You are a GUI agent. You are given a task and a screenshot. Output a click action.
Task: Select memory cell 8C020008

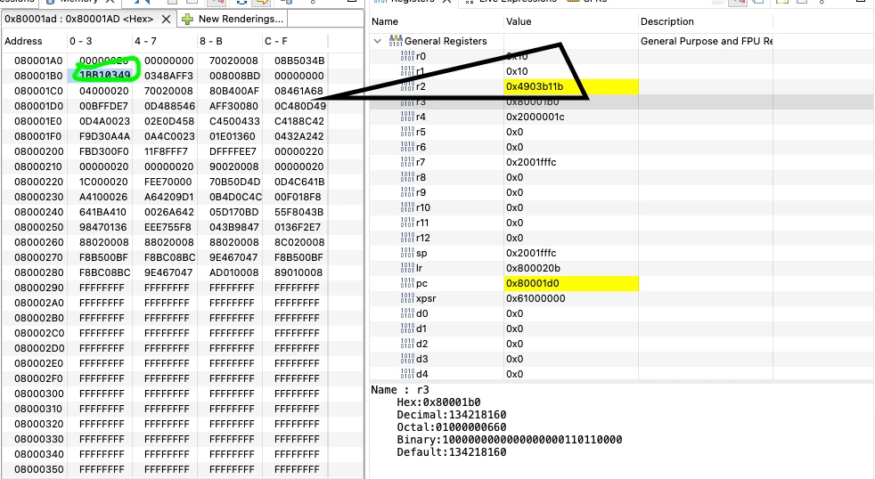[x=299, y=242]
